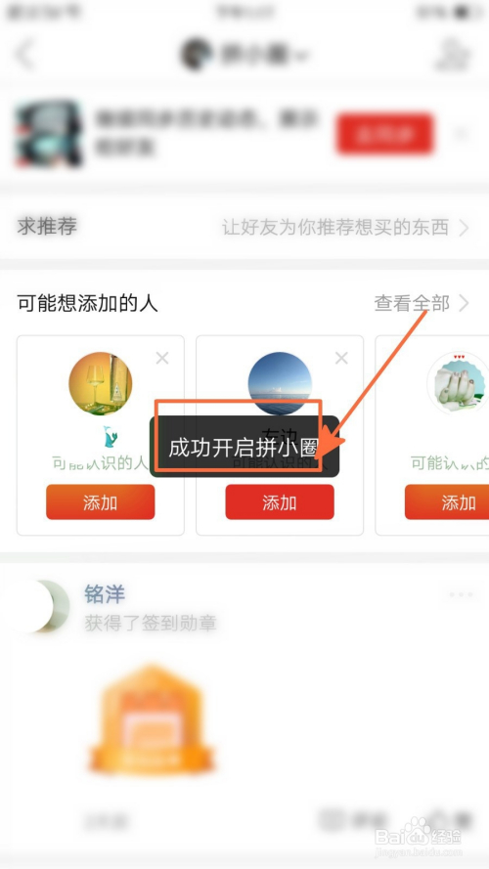Dismiss the first suggested person card
Image resolution: width=489 pixels, height=869 pixels.
162,358
